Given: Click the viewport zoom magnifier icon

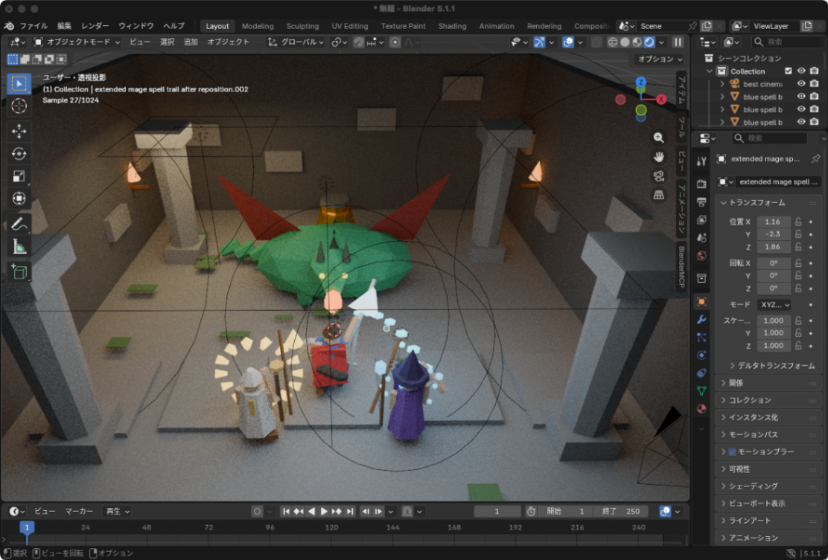Looking at the screenshot, I should [658, 138].
